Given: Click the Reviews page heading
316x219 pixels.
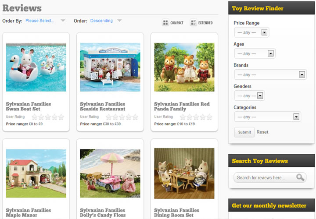Looking at the screenshot, I should tap(22, 8).
